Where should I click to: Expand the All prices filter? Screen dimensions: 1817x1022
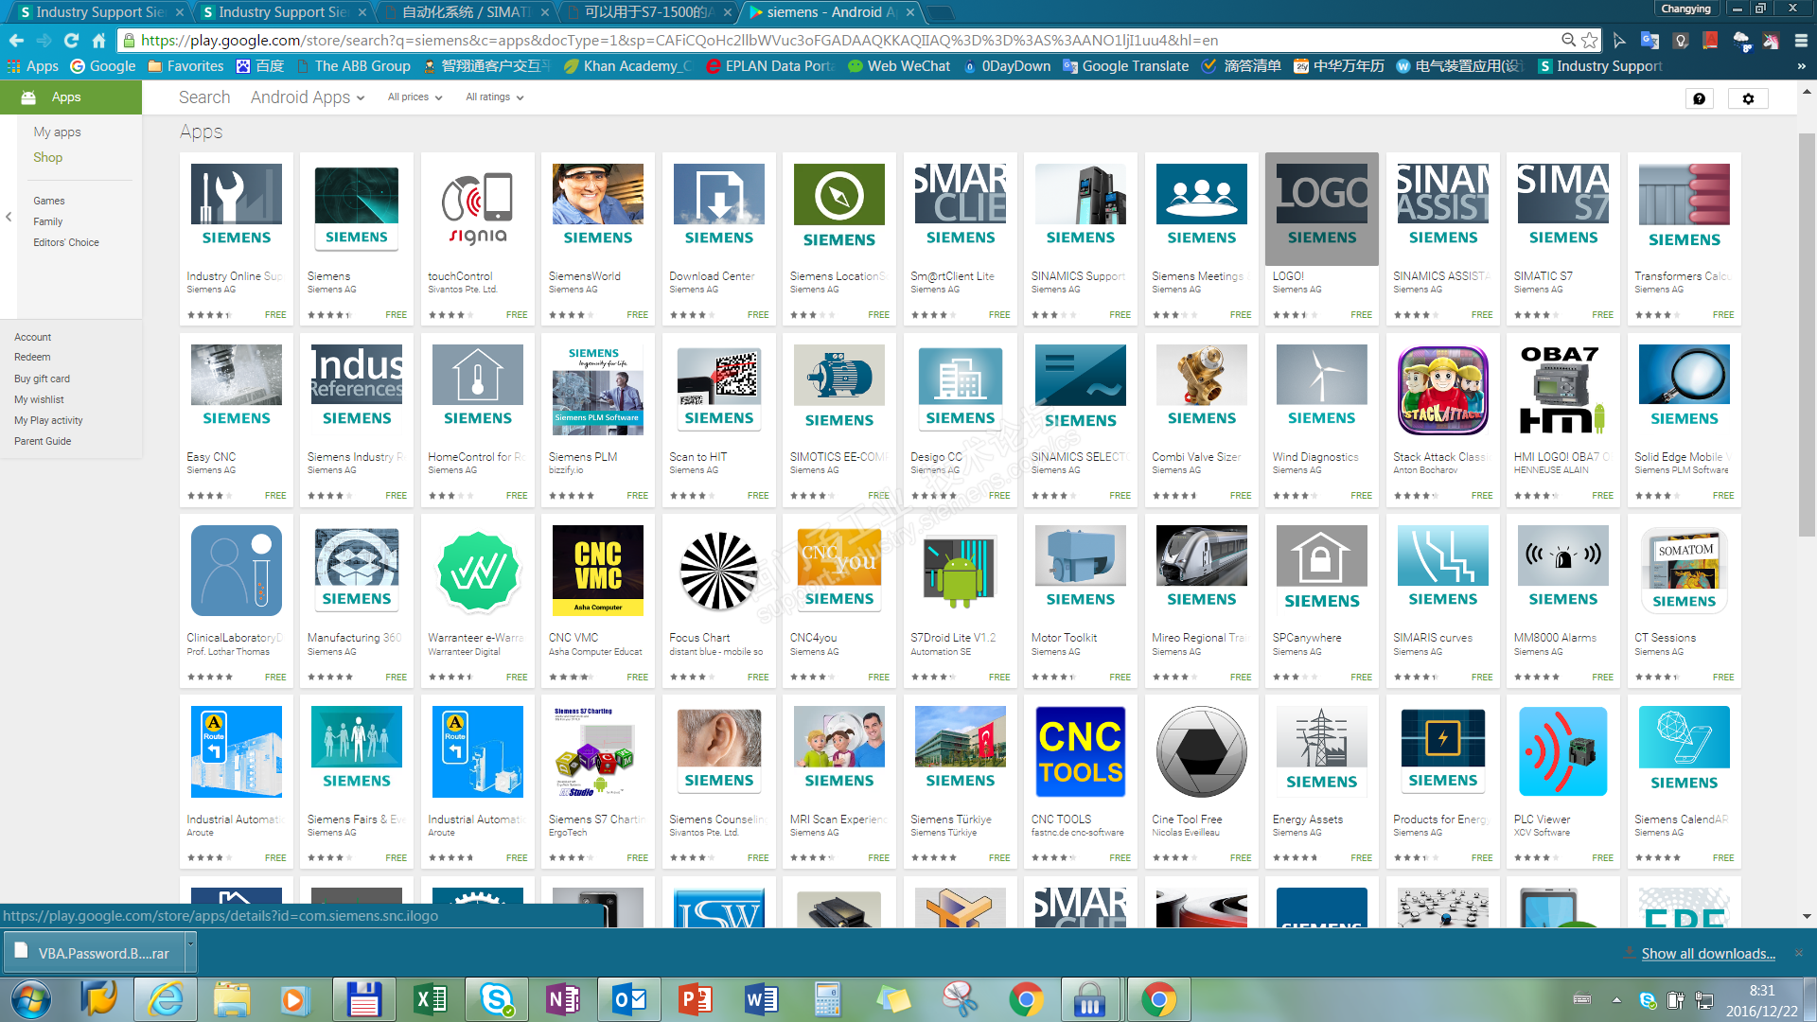coord(415,97)
